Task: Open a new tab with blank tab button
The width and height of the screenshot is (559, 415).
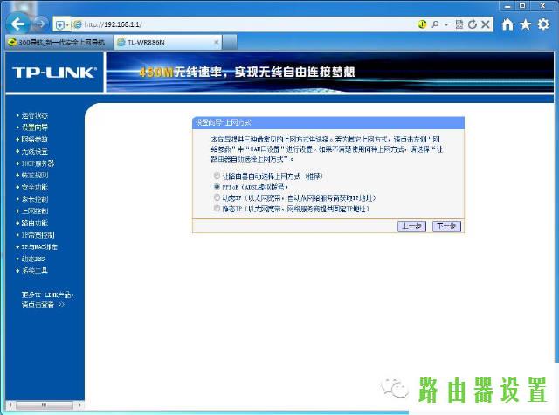Action: click(x=230, y=42)
